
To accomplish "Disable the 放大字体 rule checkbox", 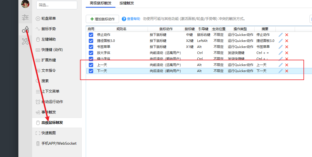I will (91, 53).
